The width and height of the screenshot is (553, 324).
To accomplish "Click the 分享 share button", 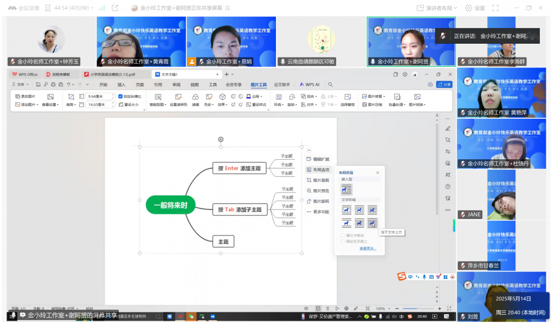I will [444, 85].
